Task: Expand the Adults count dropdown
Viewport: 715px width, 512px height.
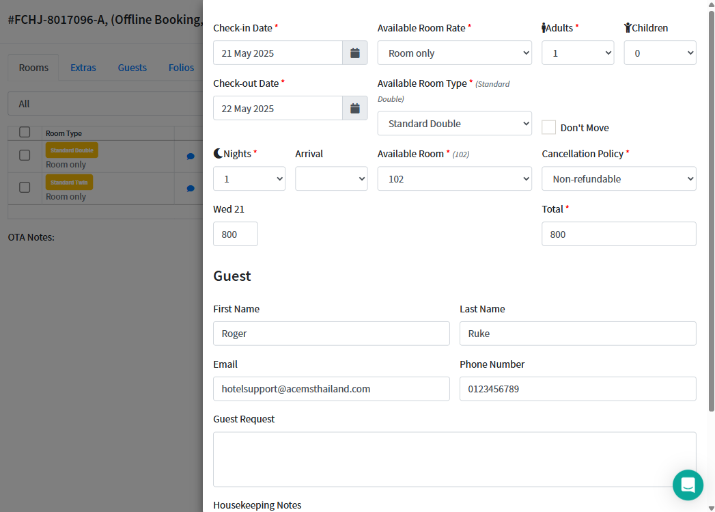Action: pyautogui.click(x=578, y=53)
